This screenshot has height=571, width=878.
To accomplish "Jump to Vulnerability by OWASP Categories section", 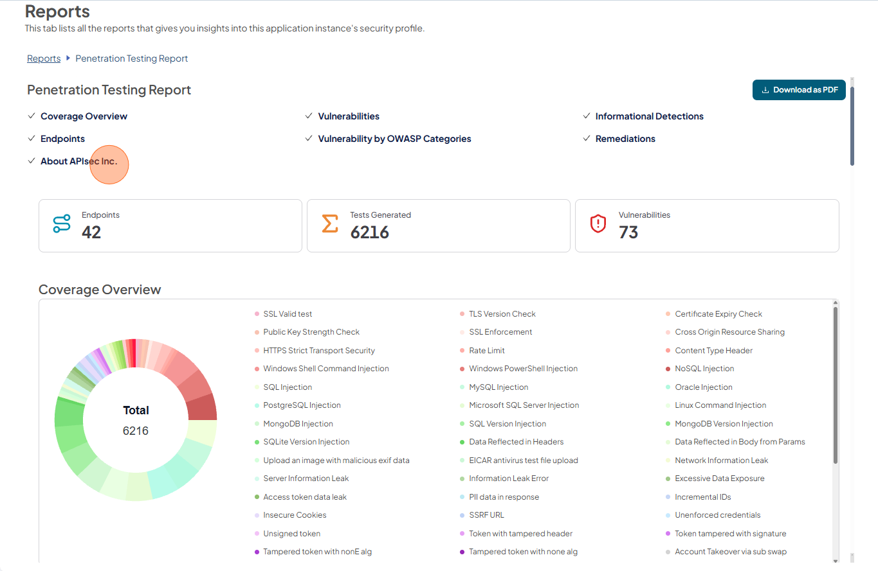I will click(x=394, y=139).
